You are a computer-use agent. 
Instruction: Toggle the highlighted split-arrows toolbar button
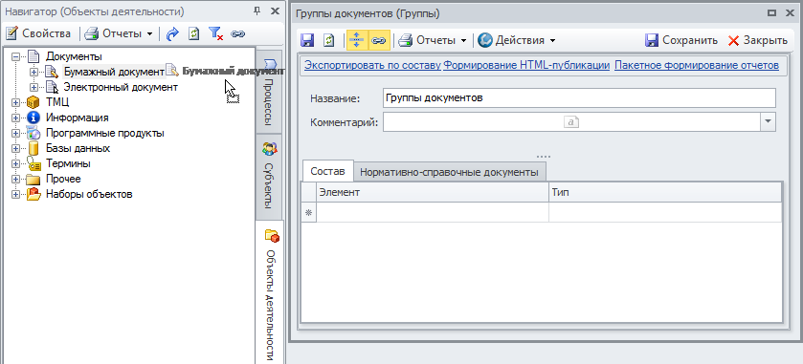pyautogui.click(x=357, y=40)
